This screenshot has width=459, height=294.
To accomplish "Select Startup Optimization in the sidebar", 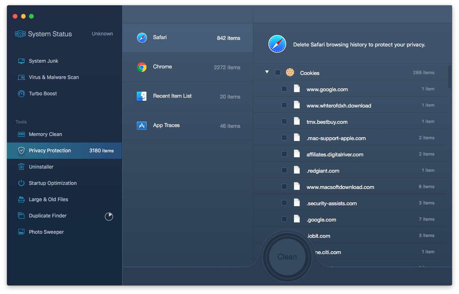I will (64, 183).
